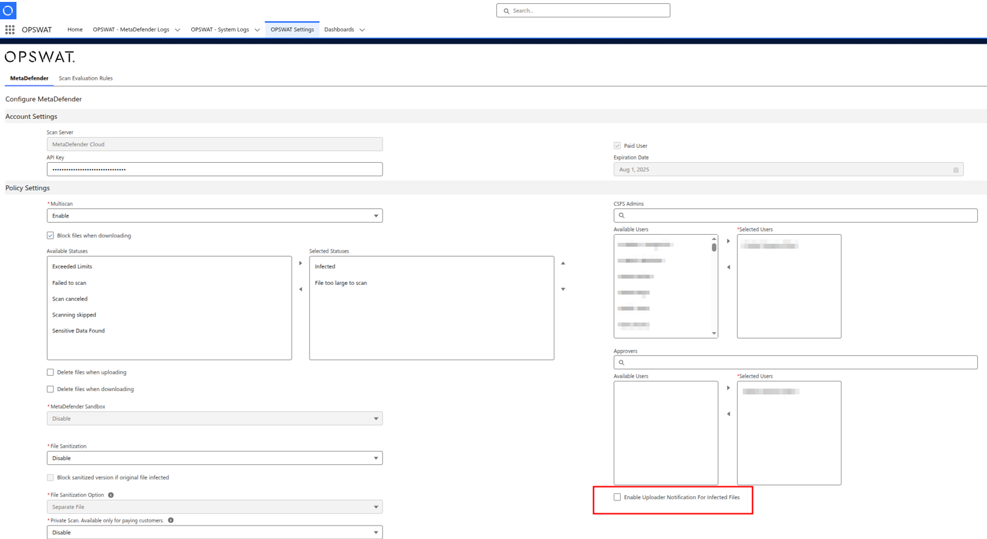This screenshot has width=987, height=539.
Task: Switch to Scan Evaluation Rules tab
Action: click(x=86, y=78)
